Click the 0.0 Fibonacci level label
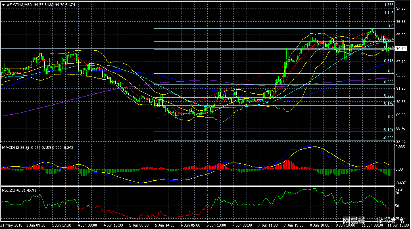This screenshot has width=411, height=229. click(391, 117)
